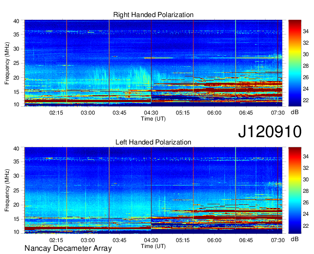Click the 06:00 time tick under Right Handed plot
The height and width of the screenshot is (254, 314).
point(214,113)
